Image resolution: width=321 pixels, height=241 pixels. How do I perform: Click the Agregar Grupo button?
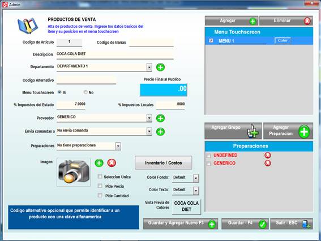233,131
